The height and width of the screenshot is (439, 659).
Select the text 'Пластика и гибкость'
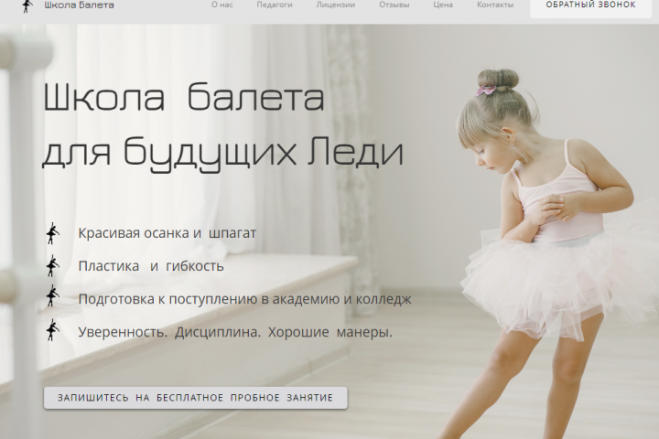pyautogui.click(x=151, y=266)
